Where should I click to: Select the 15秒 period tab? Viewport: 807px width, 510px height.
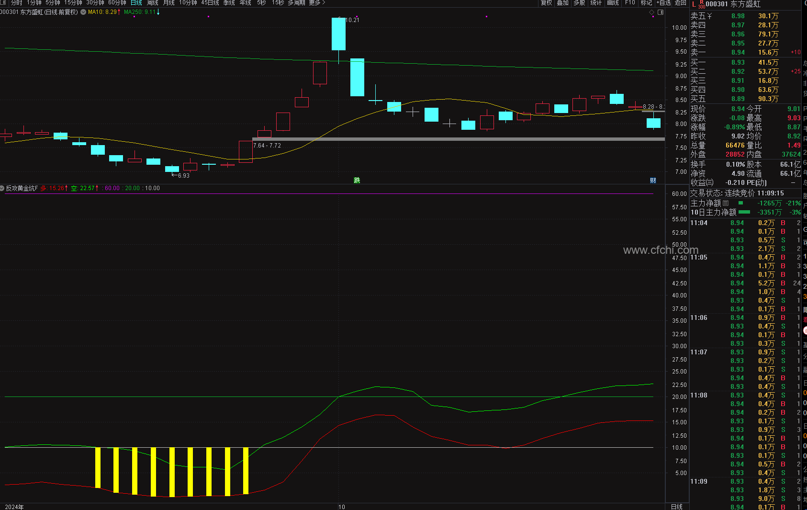pyautogui.click(x=278, y=3)
